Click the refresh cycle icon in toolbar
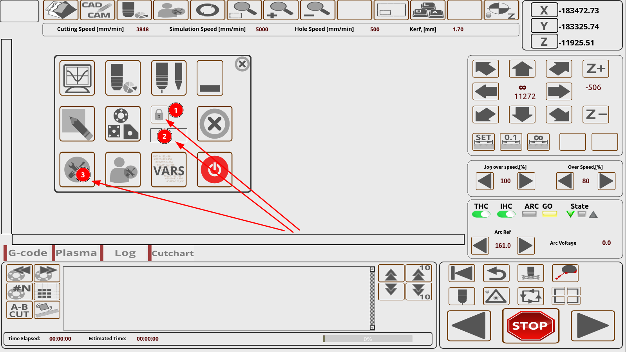This screenshot has height=352, width=626. pos(207,10)
